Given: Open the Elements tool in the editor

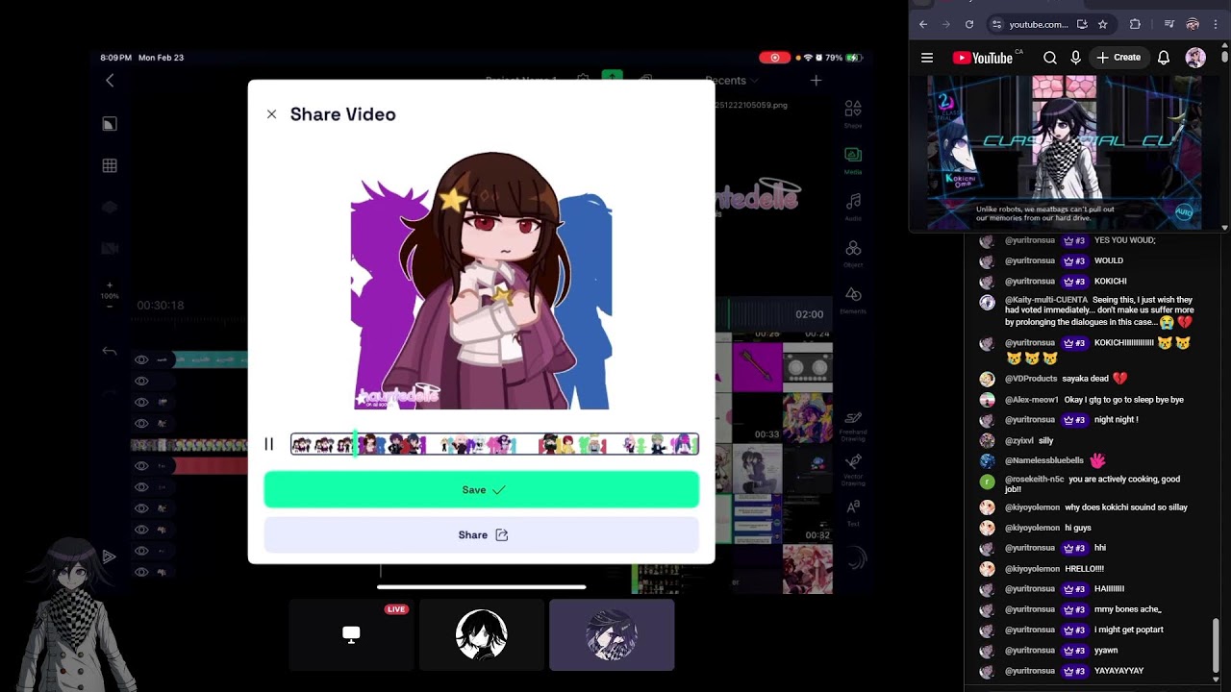Looking at the screenshot, I should coord(853,300).
